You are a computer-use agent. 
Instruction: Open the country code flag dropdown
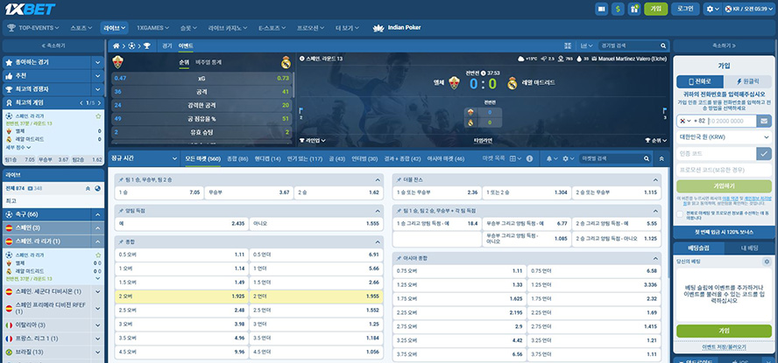[684, 121]
